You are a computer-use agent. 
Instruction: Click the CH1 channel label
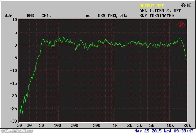click(x=46, y=16)
